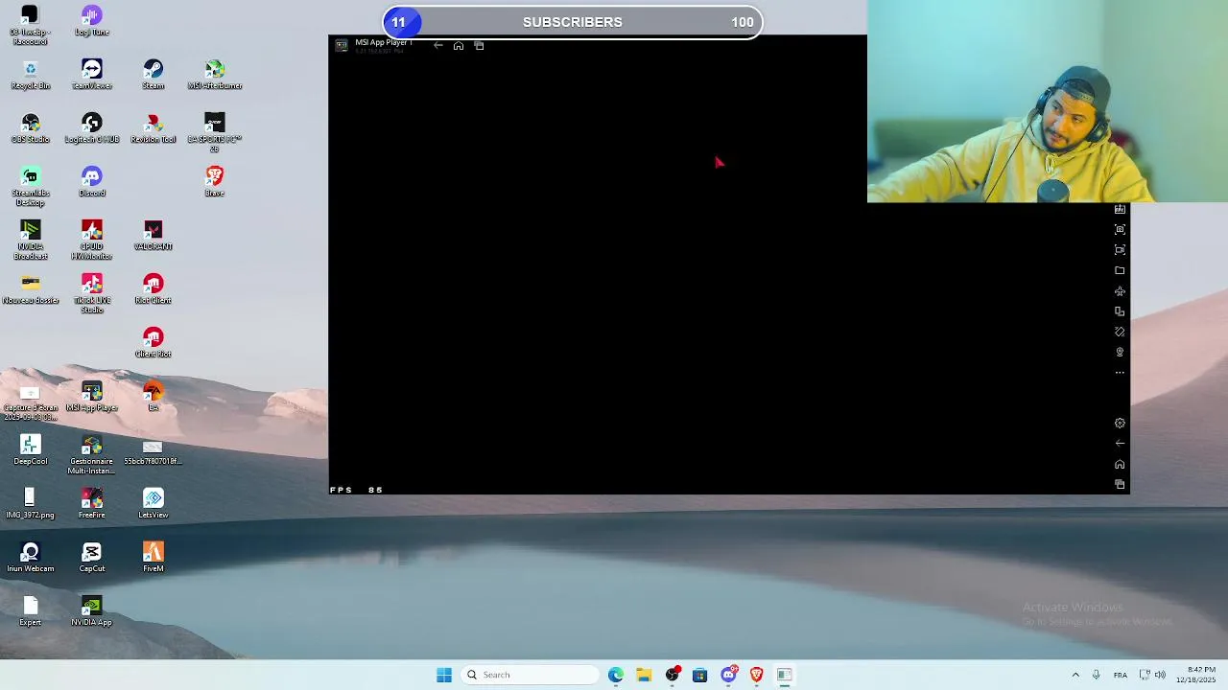Select the Nouveau dossier folder
This screenshot has width=1228, height=690.
[31, 289]
